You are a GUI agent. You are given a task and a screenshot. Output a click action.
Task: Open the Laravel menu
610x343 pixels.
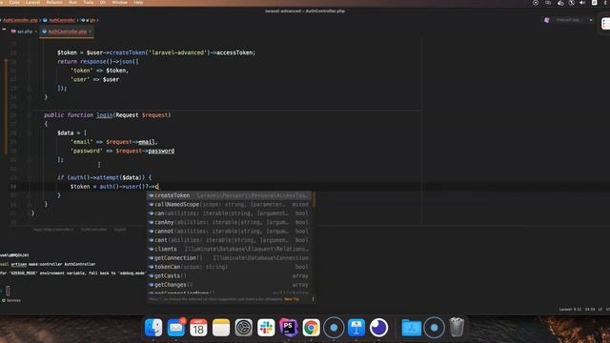pos(32,2)
